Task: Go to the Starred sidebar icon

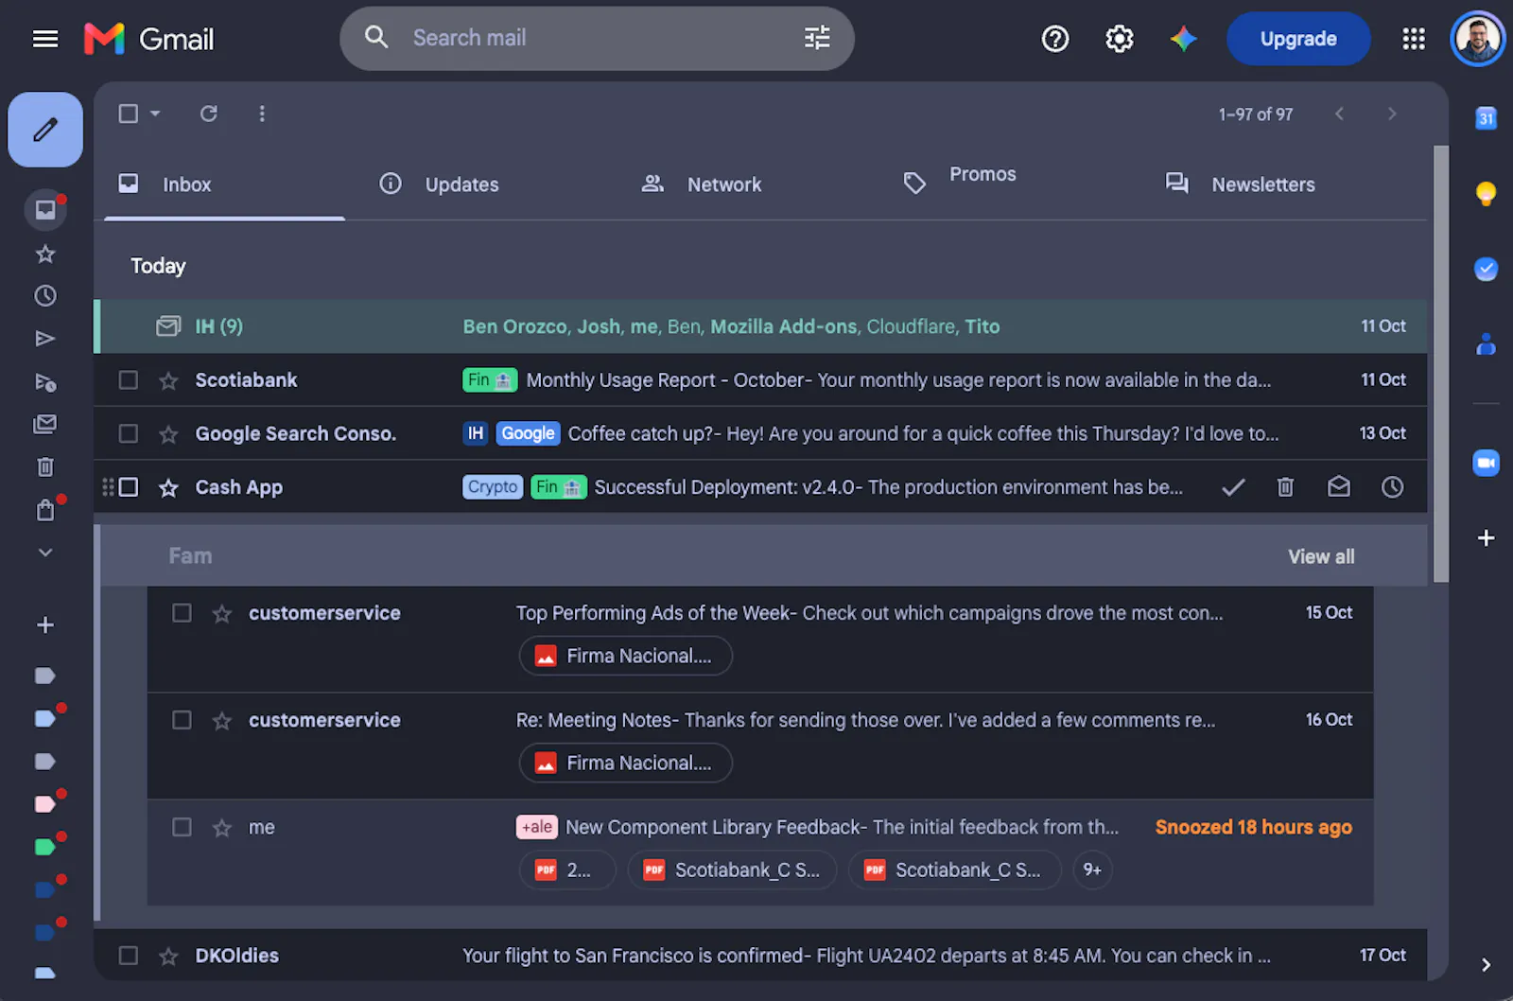Action: (45, 254)
